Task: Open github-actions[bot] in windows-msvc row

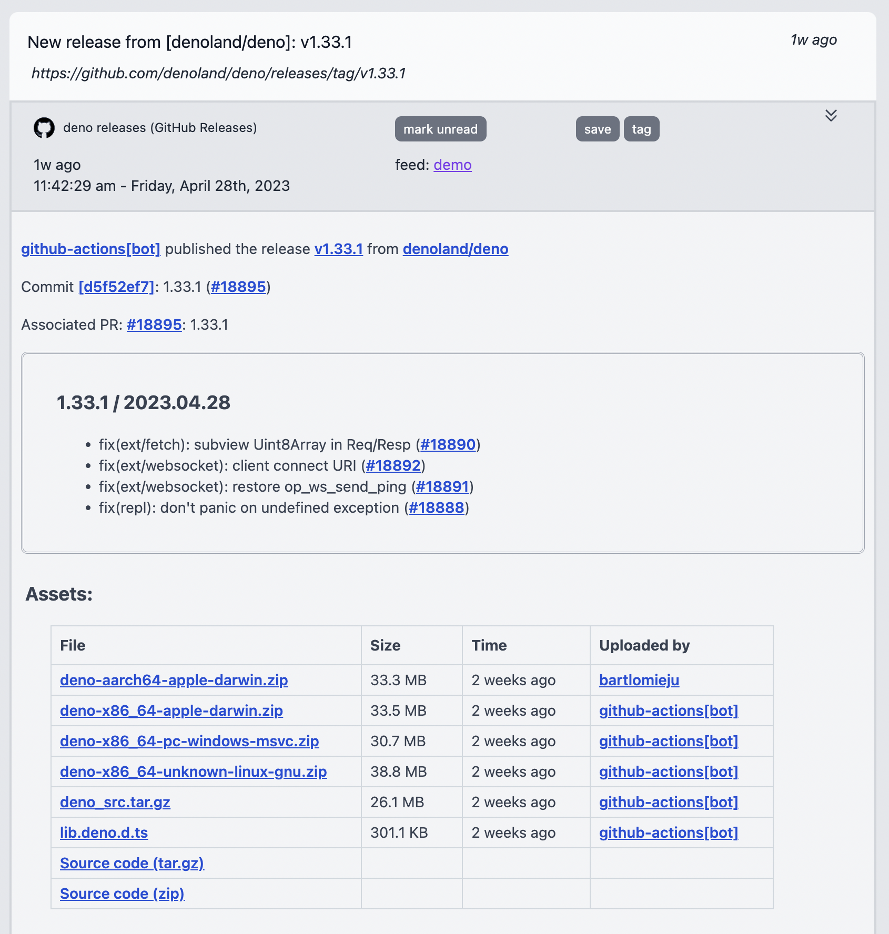Action: click(x=669, y=741)
